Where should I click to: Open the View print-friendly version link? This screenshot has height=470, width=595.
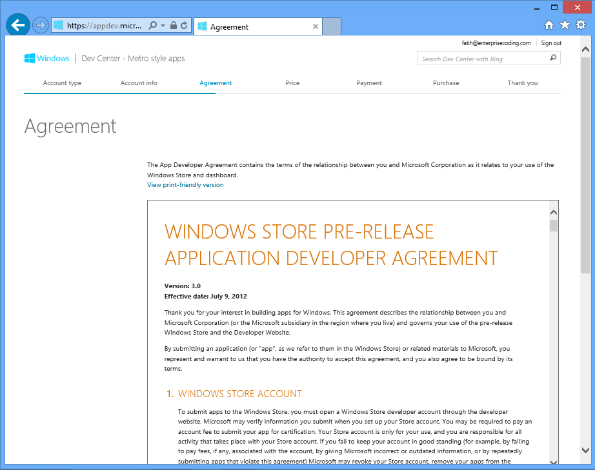(x=186, y=185)
